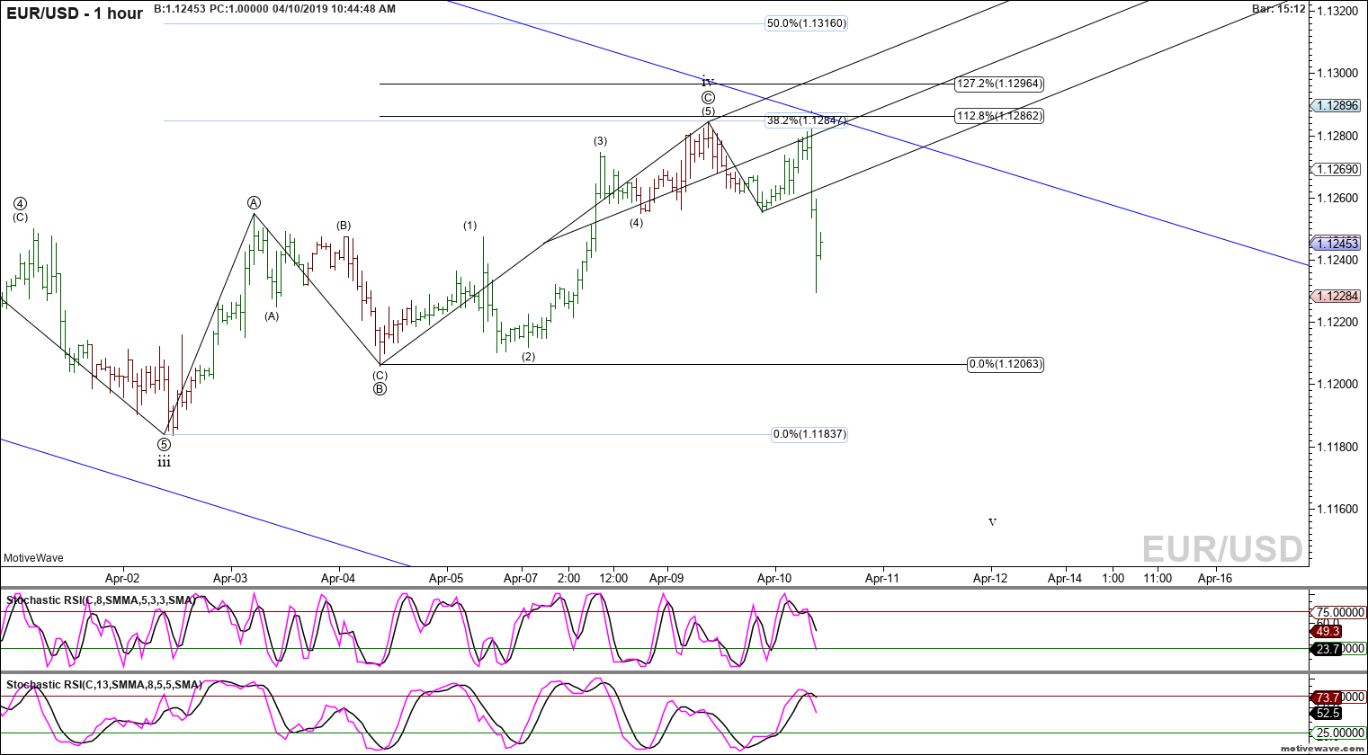The image size is (1368, 755).
Task: Click the (B) subwave label
Action: tap(344, 226)
